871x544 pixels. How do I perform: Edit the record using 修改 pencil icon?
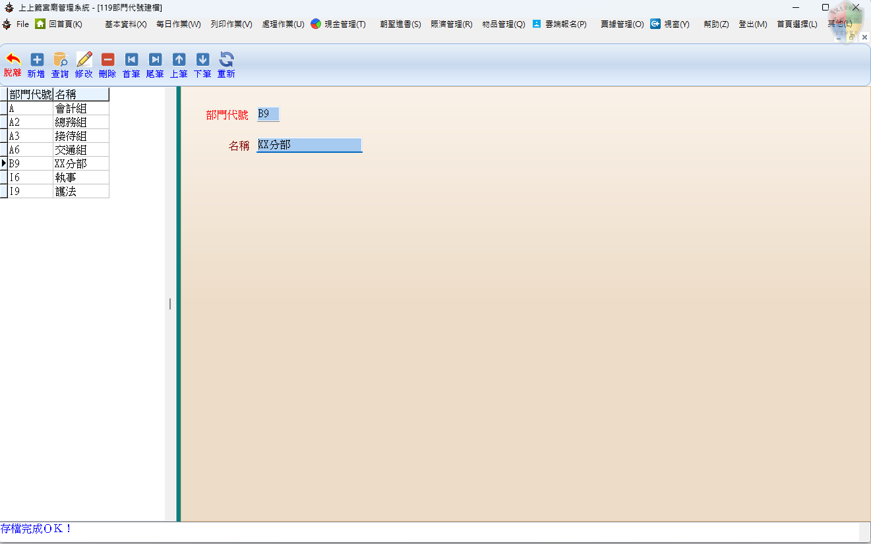coord(84,65)
